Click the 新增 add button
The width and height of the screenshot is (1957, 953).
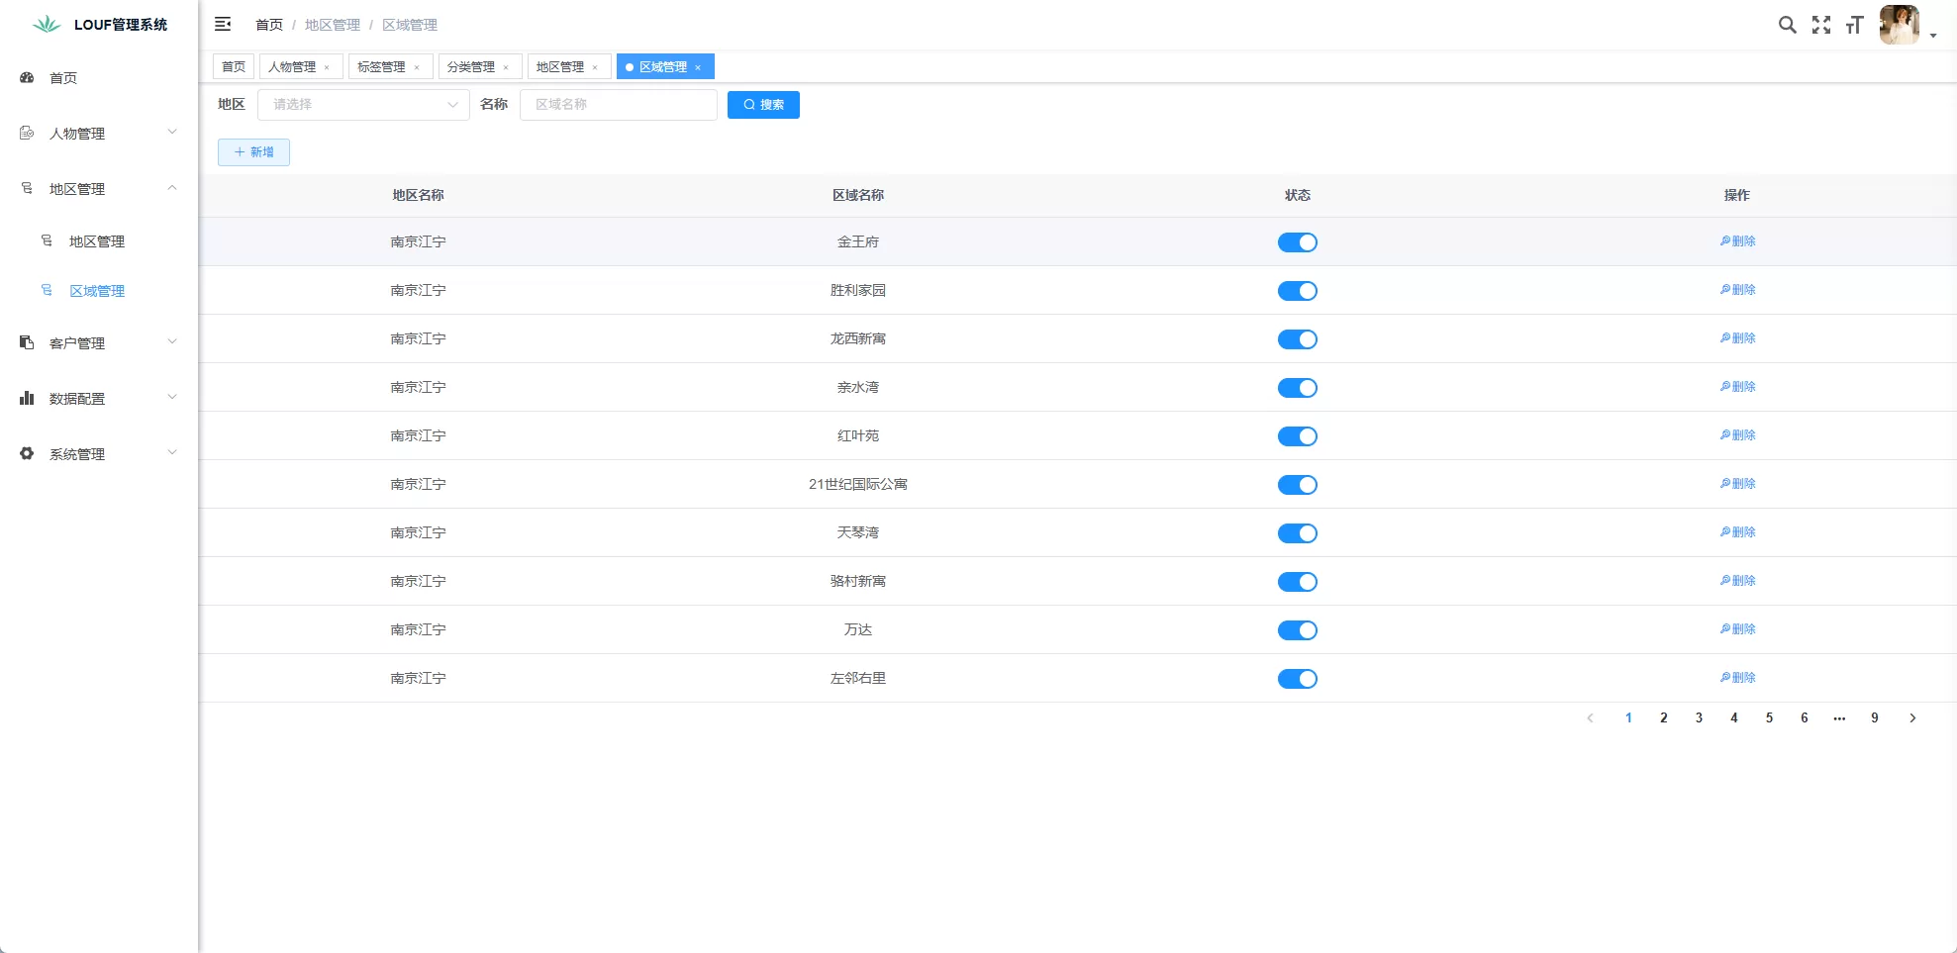(253, 152)
